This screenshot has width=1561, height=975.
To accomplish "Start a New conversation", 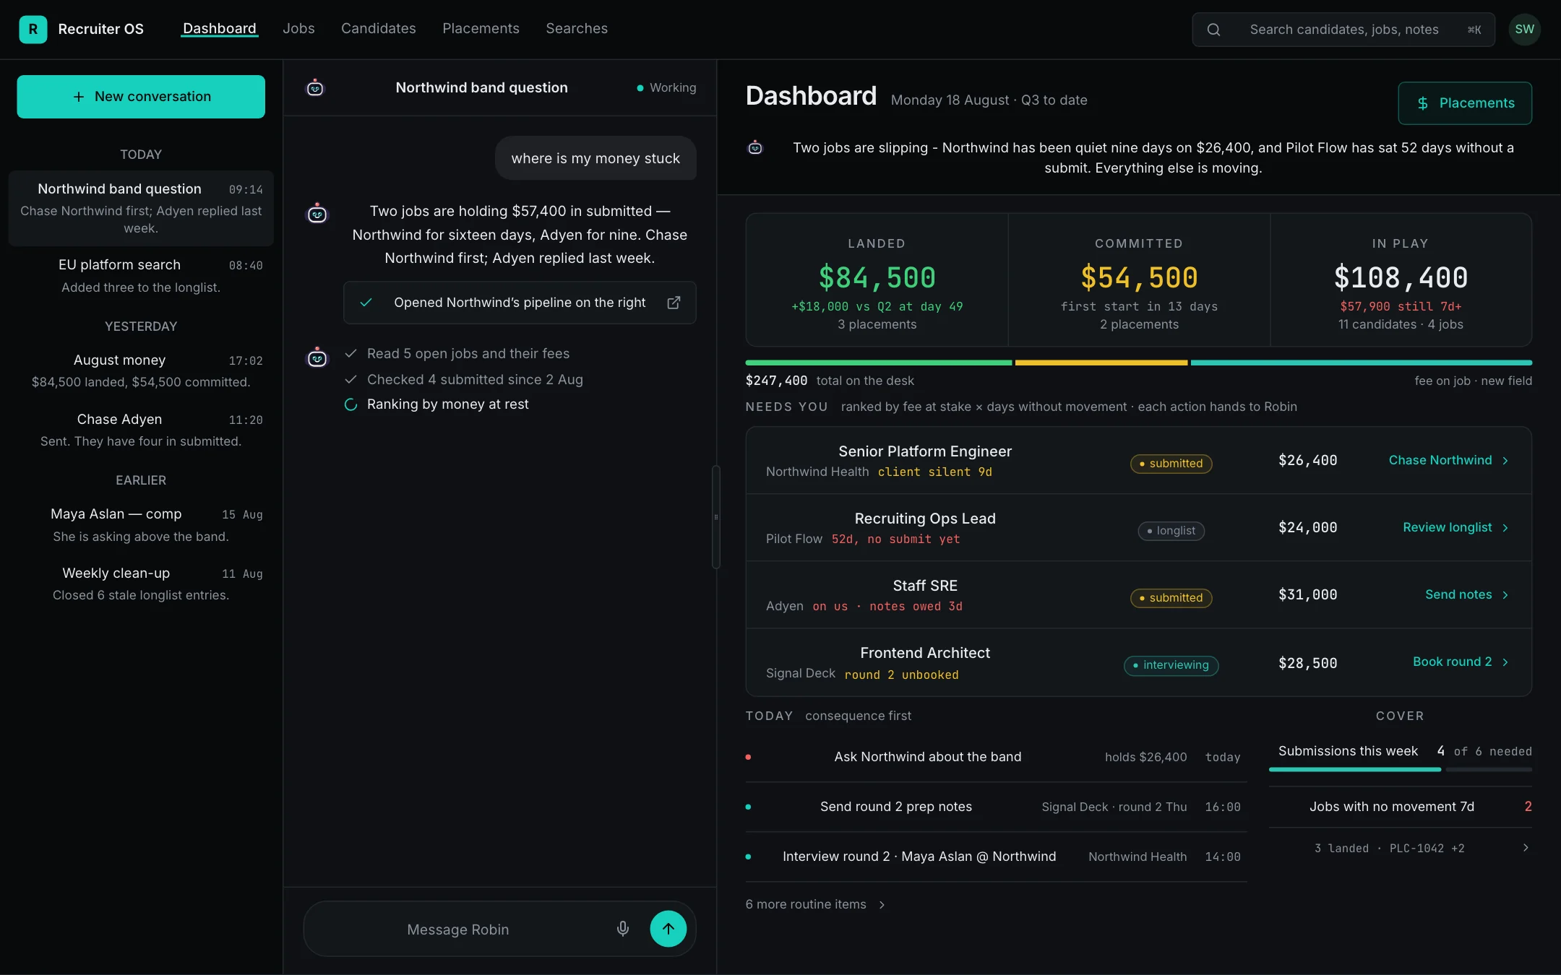I will (x=141, y=97).
